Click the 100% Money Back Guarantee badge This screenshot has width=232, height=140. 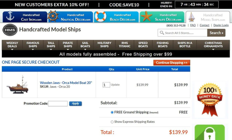(x=209, y=100)
